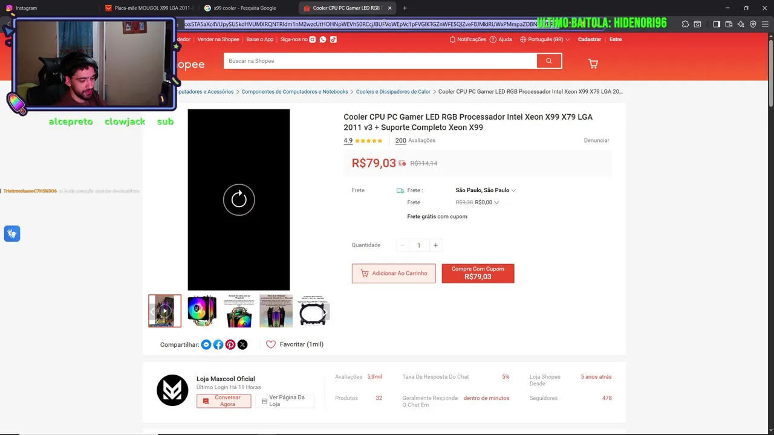Click Conversar Agora chat button
The width and height of the screenshot is (774, 435).
[224, 401]
